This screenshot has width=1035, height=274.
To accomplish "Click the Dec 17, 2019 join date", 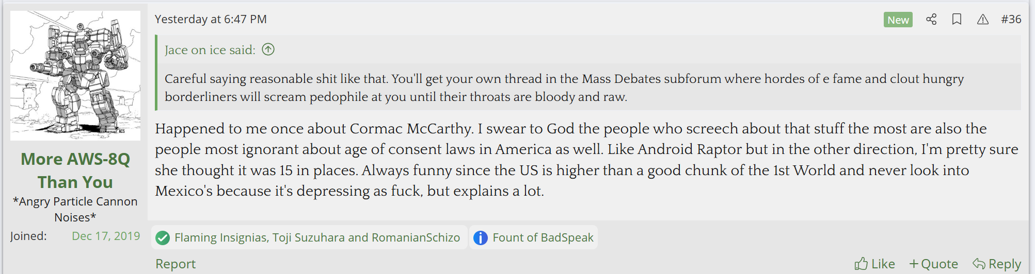I will 106,236.
